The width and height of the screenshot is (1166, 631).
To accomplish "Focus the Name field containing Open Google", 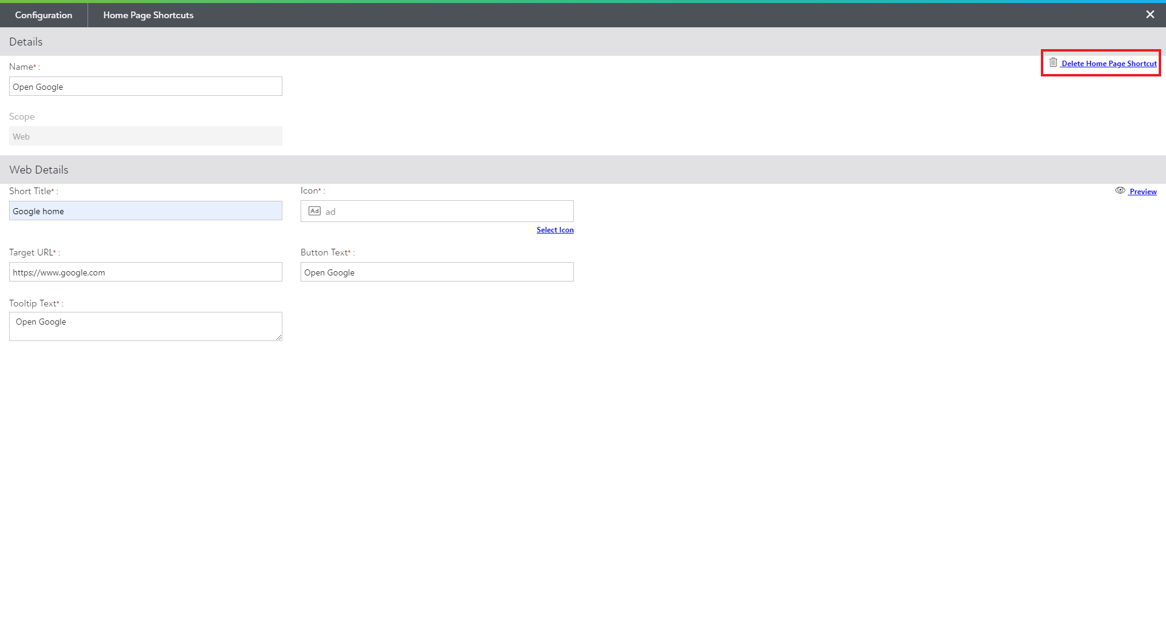I will (x=145, y=87).
